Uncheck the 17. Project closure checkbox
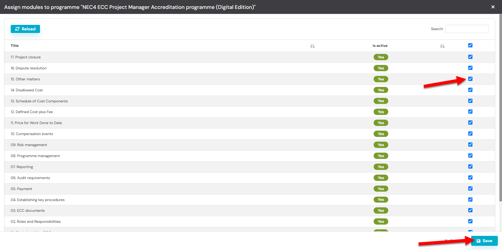The width and height of the screenshot is (502, 250). [470, 57]
